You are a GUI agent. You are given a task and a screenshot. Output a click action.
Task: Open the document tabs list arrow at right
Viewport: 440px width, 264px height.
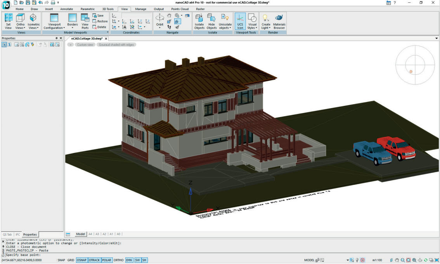pos(437,38)
